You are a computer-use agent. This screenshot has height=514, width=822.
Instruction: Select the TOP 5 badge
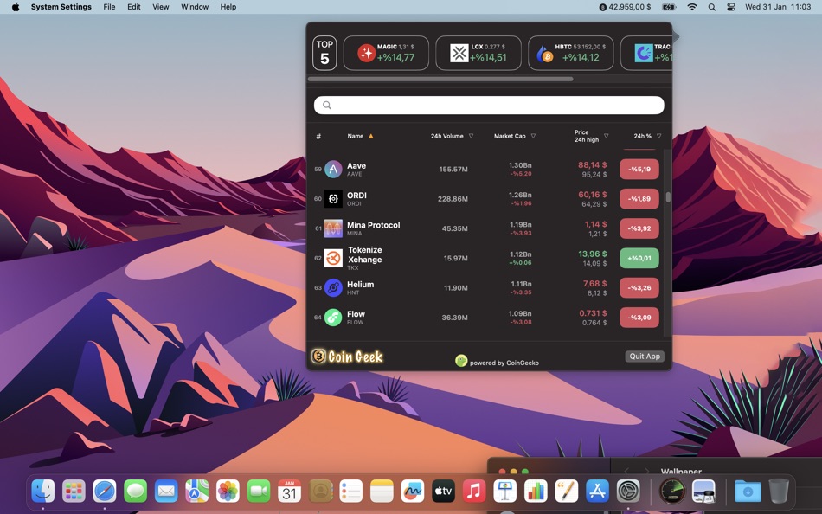(x=324, y=52)
